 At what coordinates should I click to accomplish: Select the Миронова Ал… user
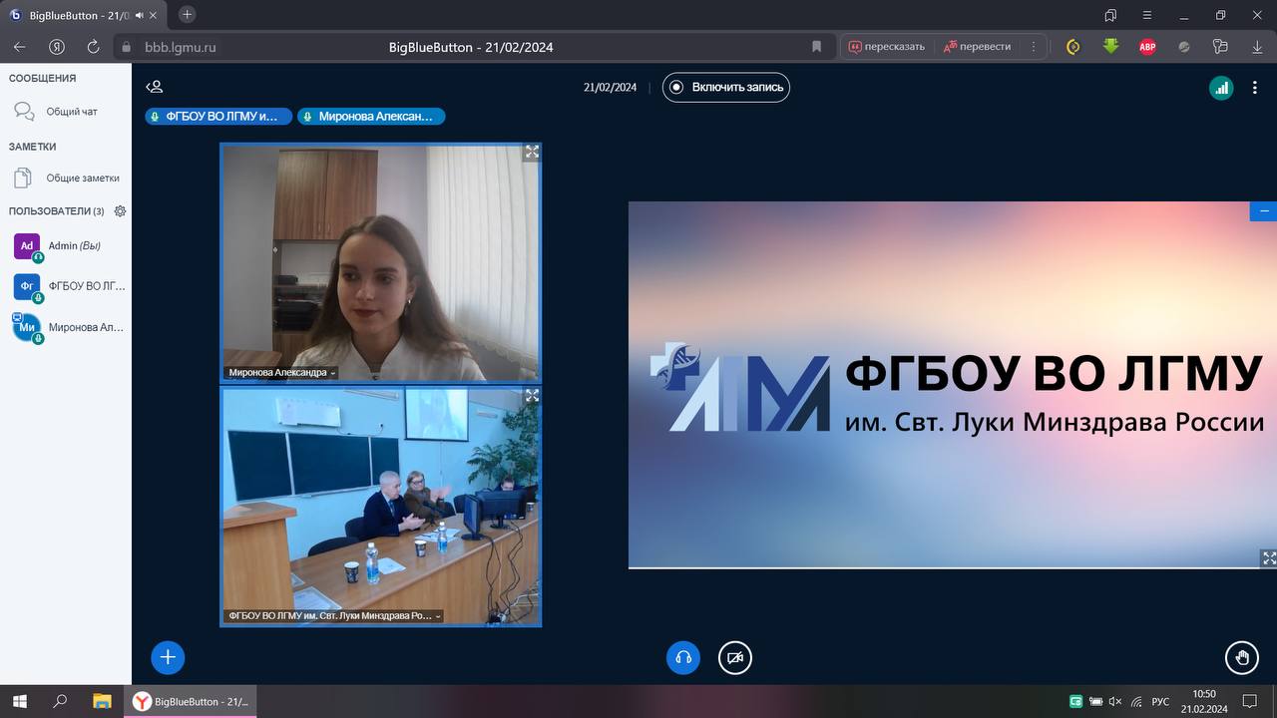point(66,327)
